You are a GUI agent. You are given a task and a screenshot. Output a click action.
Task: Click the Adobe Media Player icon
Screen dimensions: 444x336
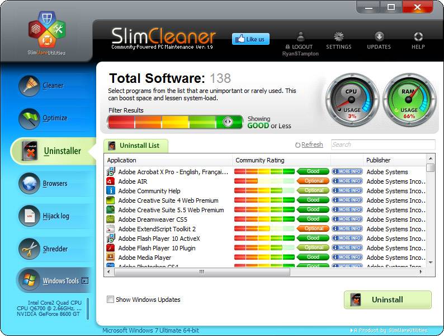(110, 257)
